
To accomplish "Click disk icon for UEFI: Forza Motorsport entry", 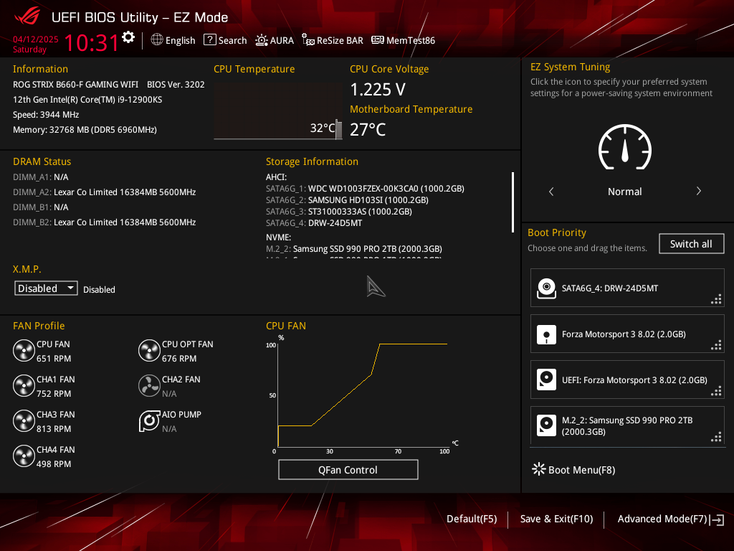I will pyautogui.click(x=546, y=380).
